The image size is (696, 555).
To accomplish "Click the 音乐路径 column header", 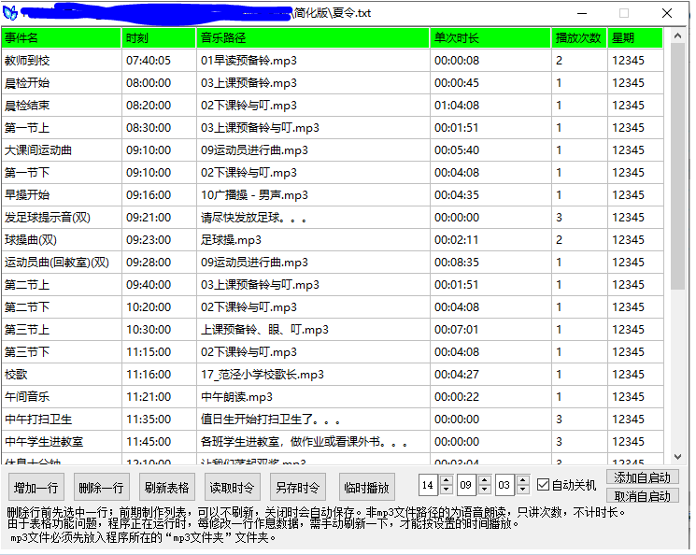I will pyautogui.click(x=312, y=38).
